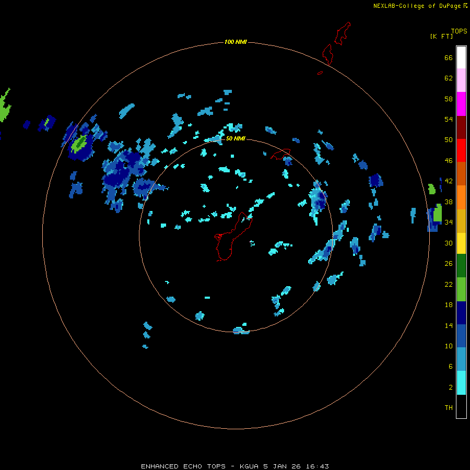Click legend value 2
The image size is (470, 470).
[450, 387]
